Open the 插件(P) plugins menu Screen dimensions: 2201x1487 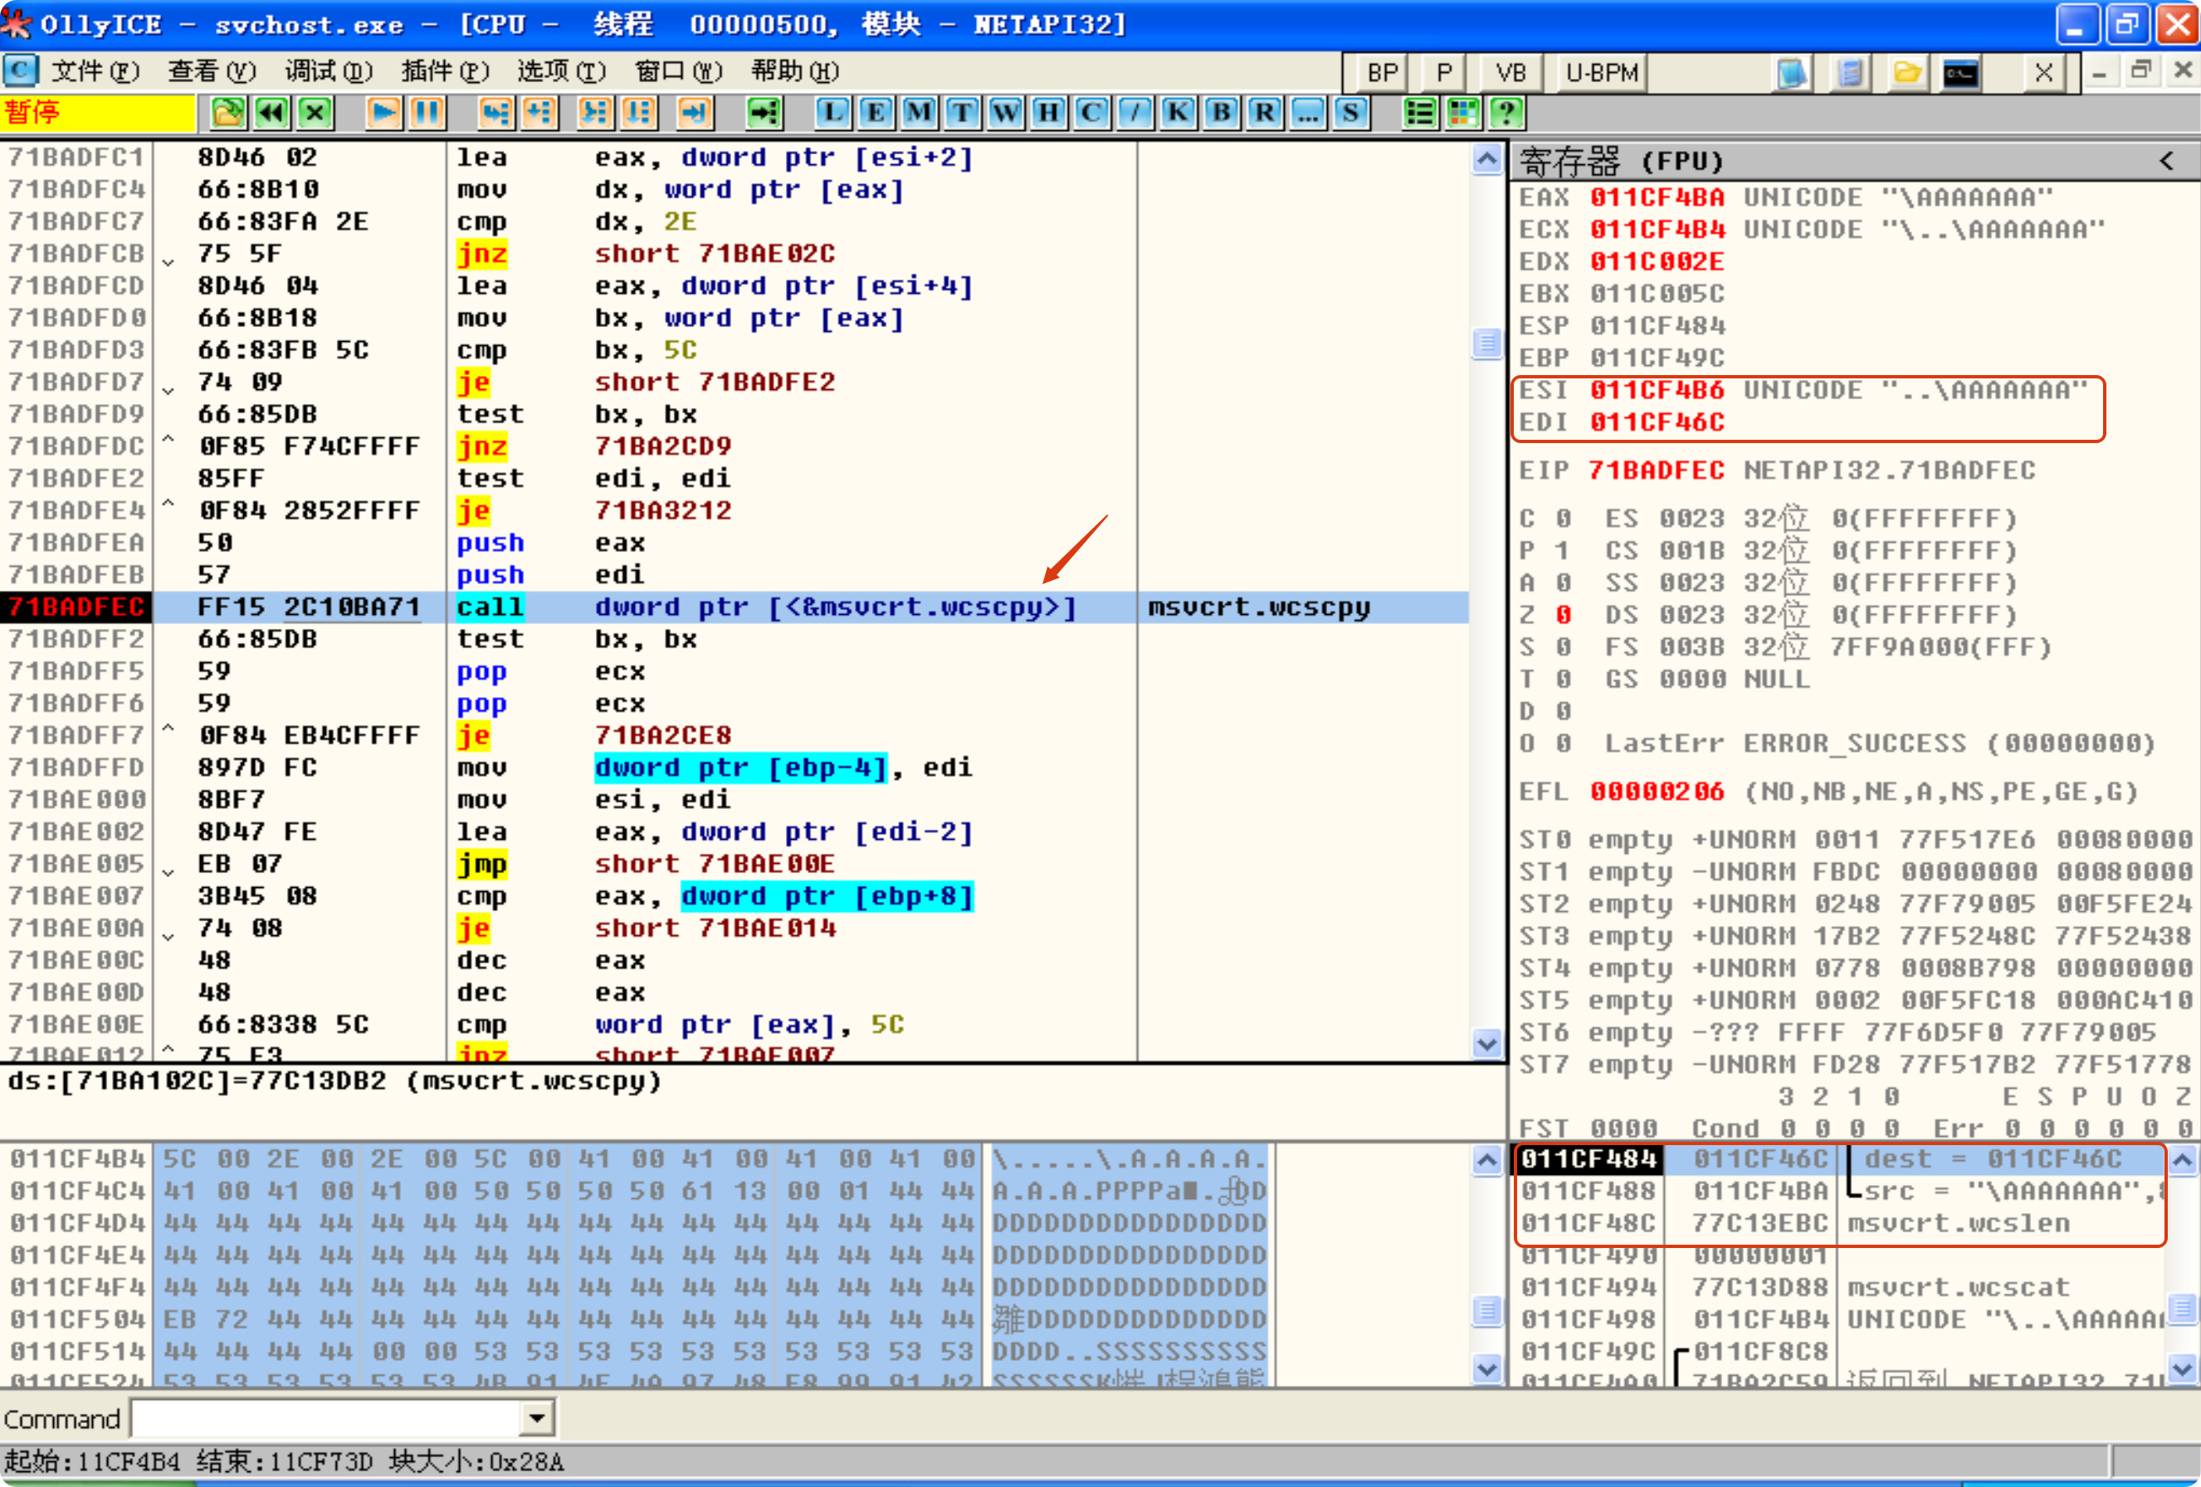pos(444,71)
